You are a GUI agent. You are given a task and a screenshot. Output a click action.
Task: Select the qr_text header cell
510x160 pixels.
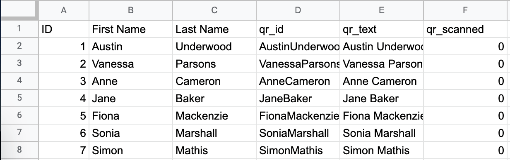[382, 29]
